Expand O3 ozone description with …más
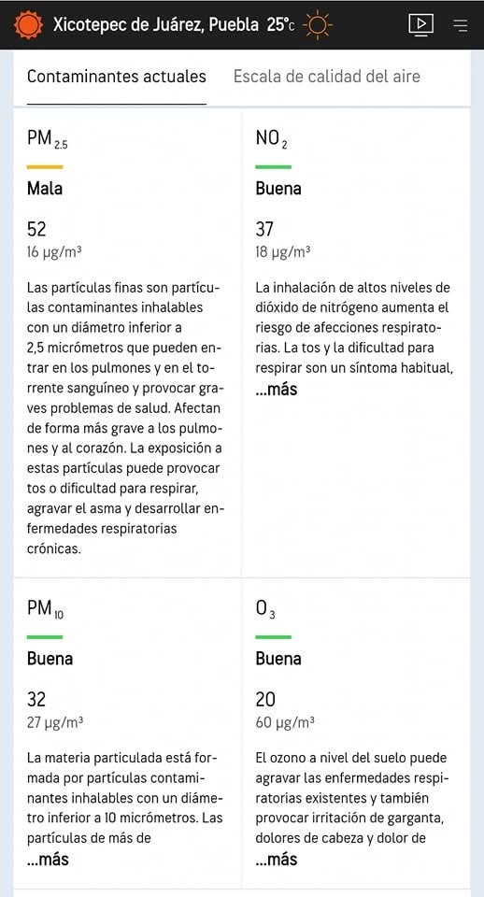 [277, 859]
